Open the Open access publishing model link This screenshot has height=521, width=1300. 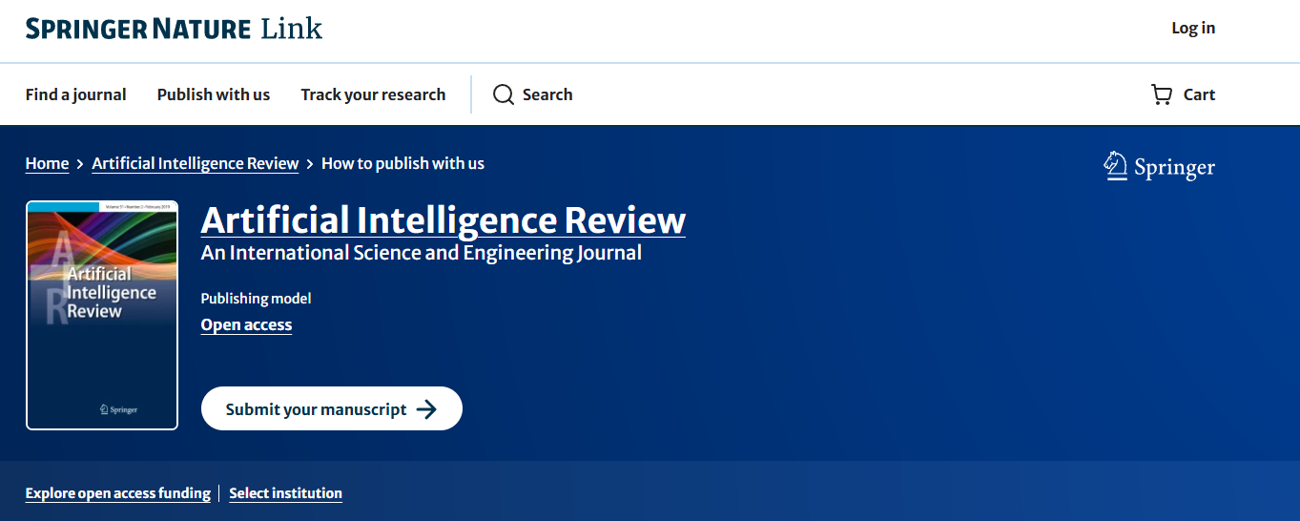click(x=246, y=324)
